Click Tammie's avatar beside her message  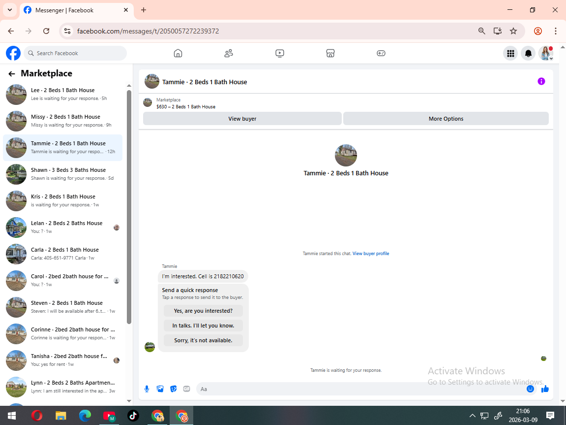150,347
